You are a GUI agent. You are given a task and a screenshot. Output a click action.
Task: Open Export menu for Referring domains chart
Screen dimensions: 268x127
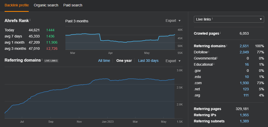[173, 61]
